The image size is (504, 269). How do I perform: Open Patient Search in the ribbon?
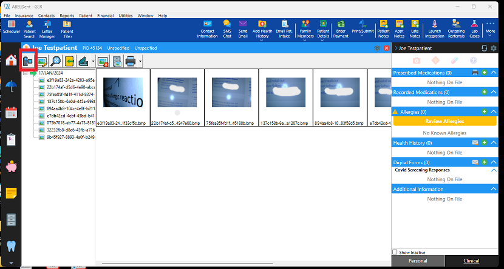pos(29,29)
